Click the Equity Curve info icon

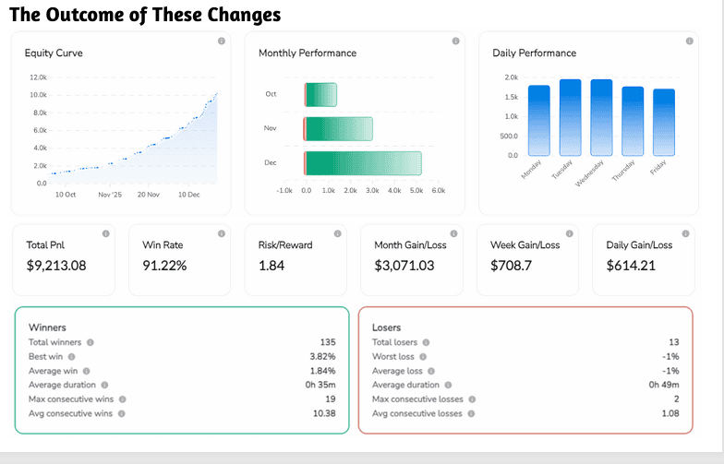[x=222, y=41]
